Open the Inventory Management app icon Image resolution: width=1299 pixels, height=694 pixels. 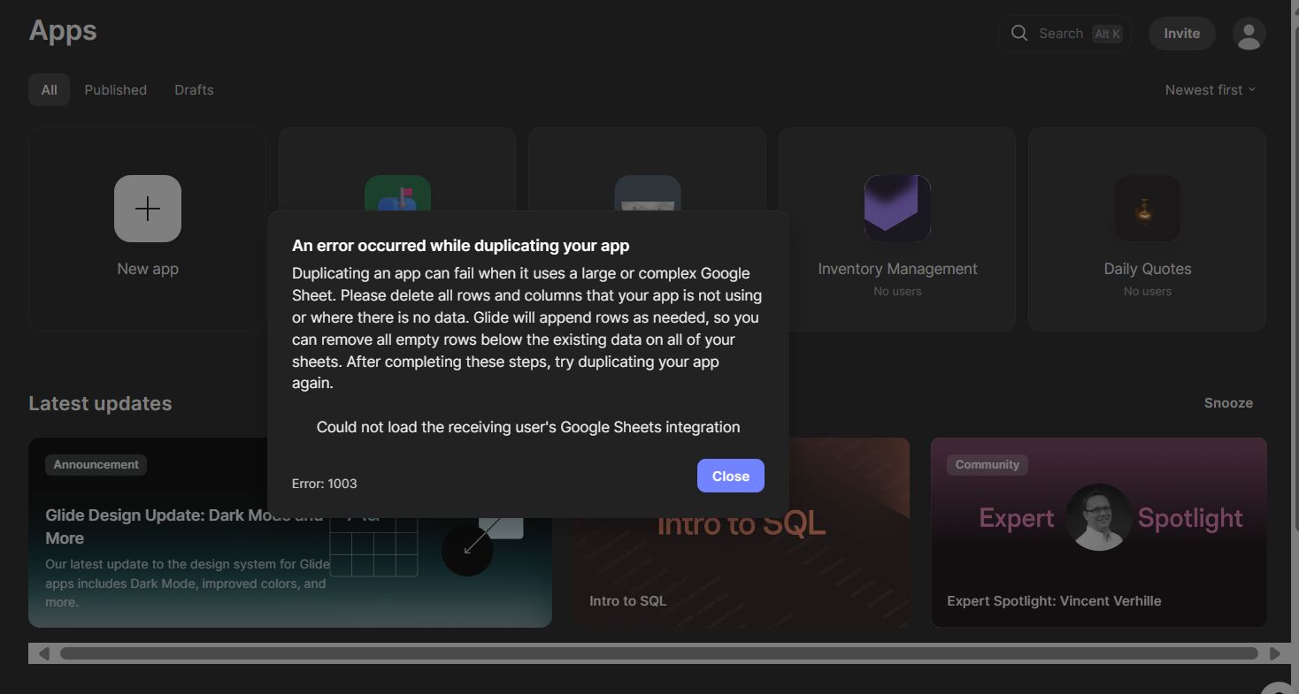pyautogui.click(x=897, y=209)
